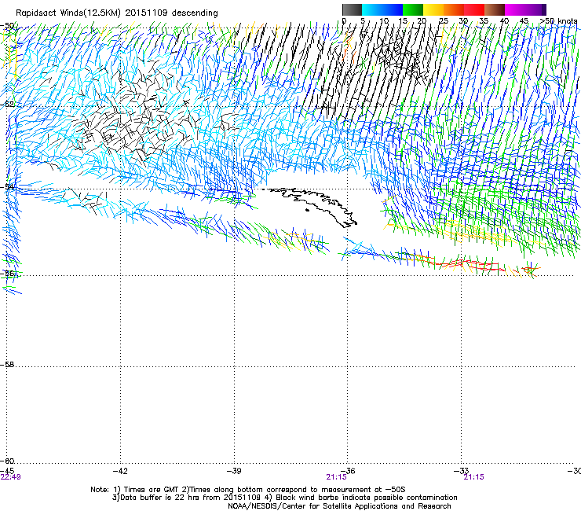This screenshot has height=511, width=581.
Task: Click the legend value "45" under the colorbar
Action: click(x=524, y=20)
